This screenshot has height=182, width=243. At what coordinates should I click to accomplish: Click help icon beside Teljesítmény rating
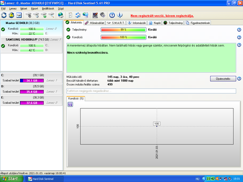[239, 30]
